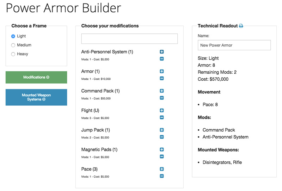Click 'Command Pack' in Mods list
This screenshot has height=191, width=282.
219,130
